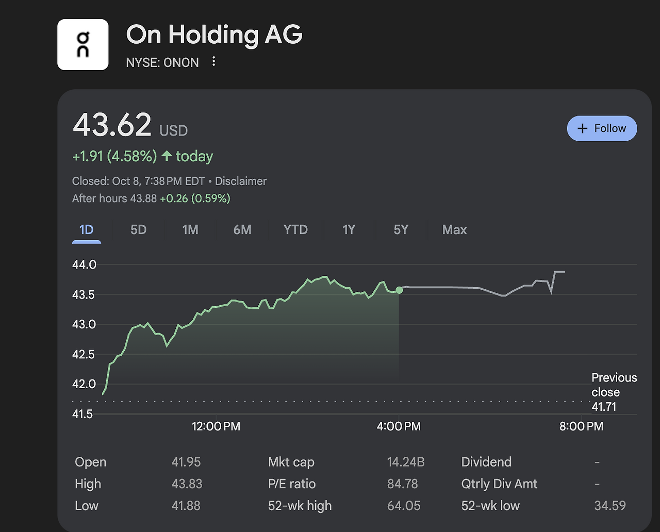Viewport: 660px width, 532px height.
Task: View the 1Y chart range
Action: (349, 230)
